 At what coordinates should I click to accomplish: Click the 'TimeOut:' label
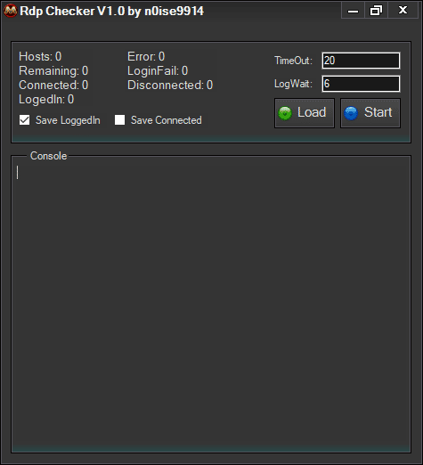point(293,61)
